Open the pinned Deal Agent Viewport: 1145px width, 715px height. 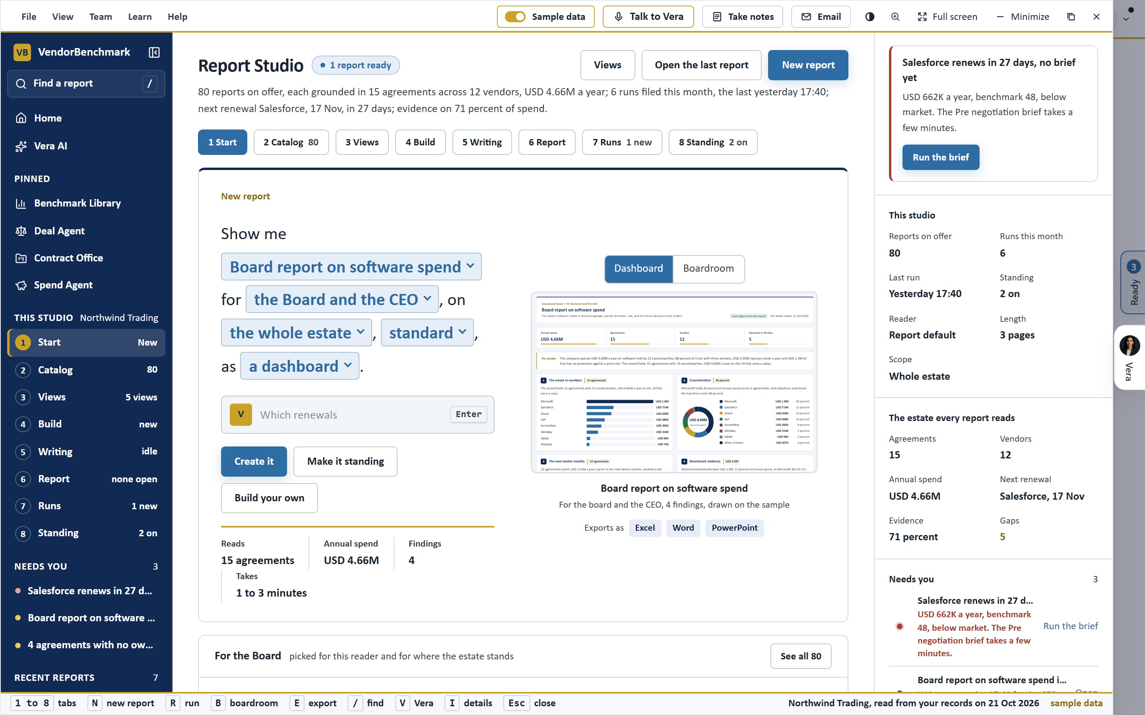[x=86, y=231]
